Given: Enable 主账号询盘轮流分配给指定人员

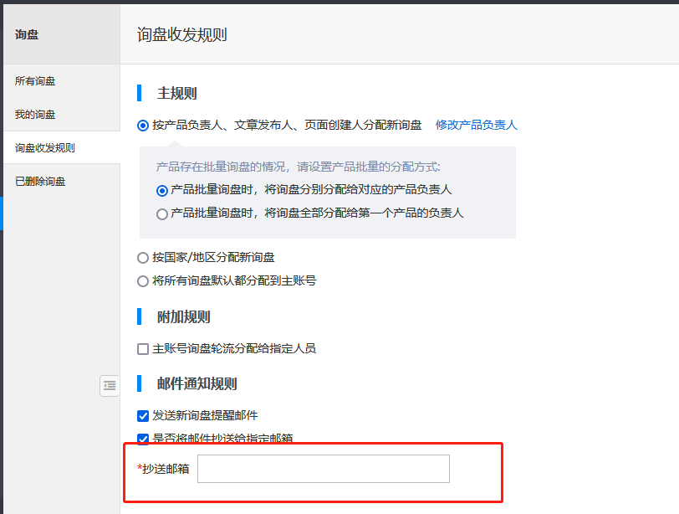Looking at the screenshot, I should tap(143, 348).
